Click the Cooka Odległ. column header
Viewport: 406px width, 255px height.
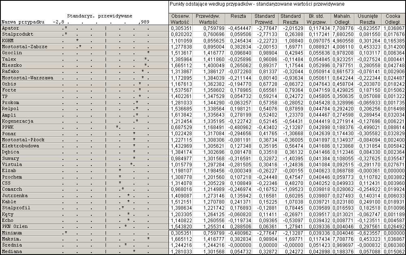393,19
